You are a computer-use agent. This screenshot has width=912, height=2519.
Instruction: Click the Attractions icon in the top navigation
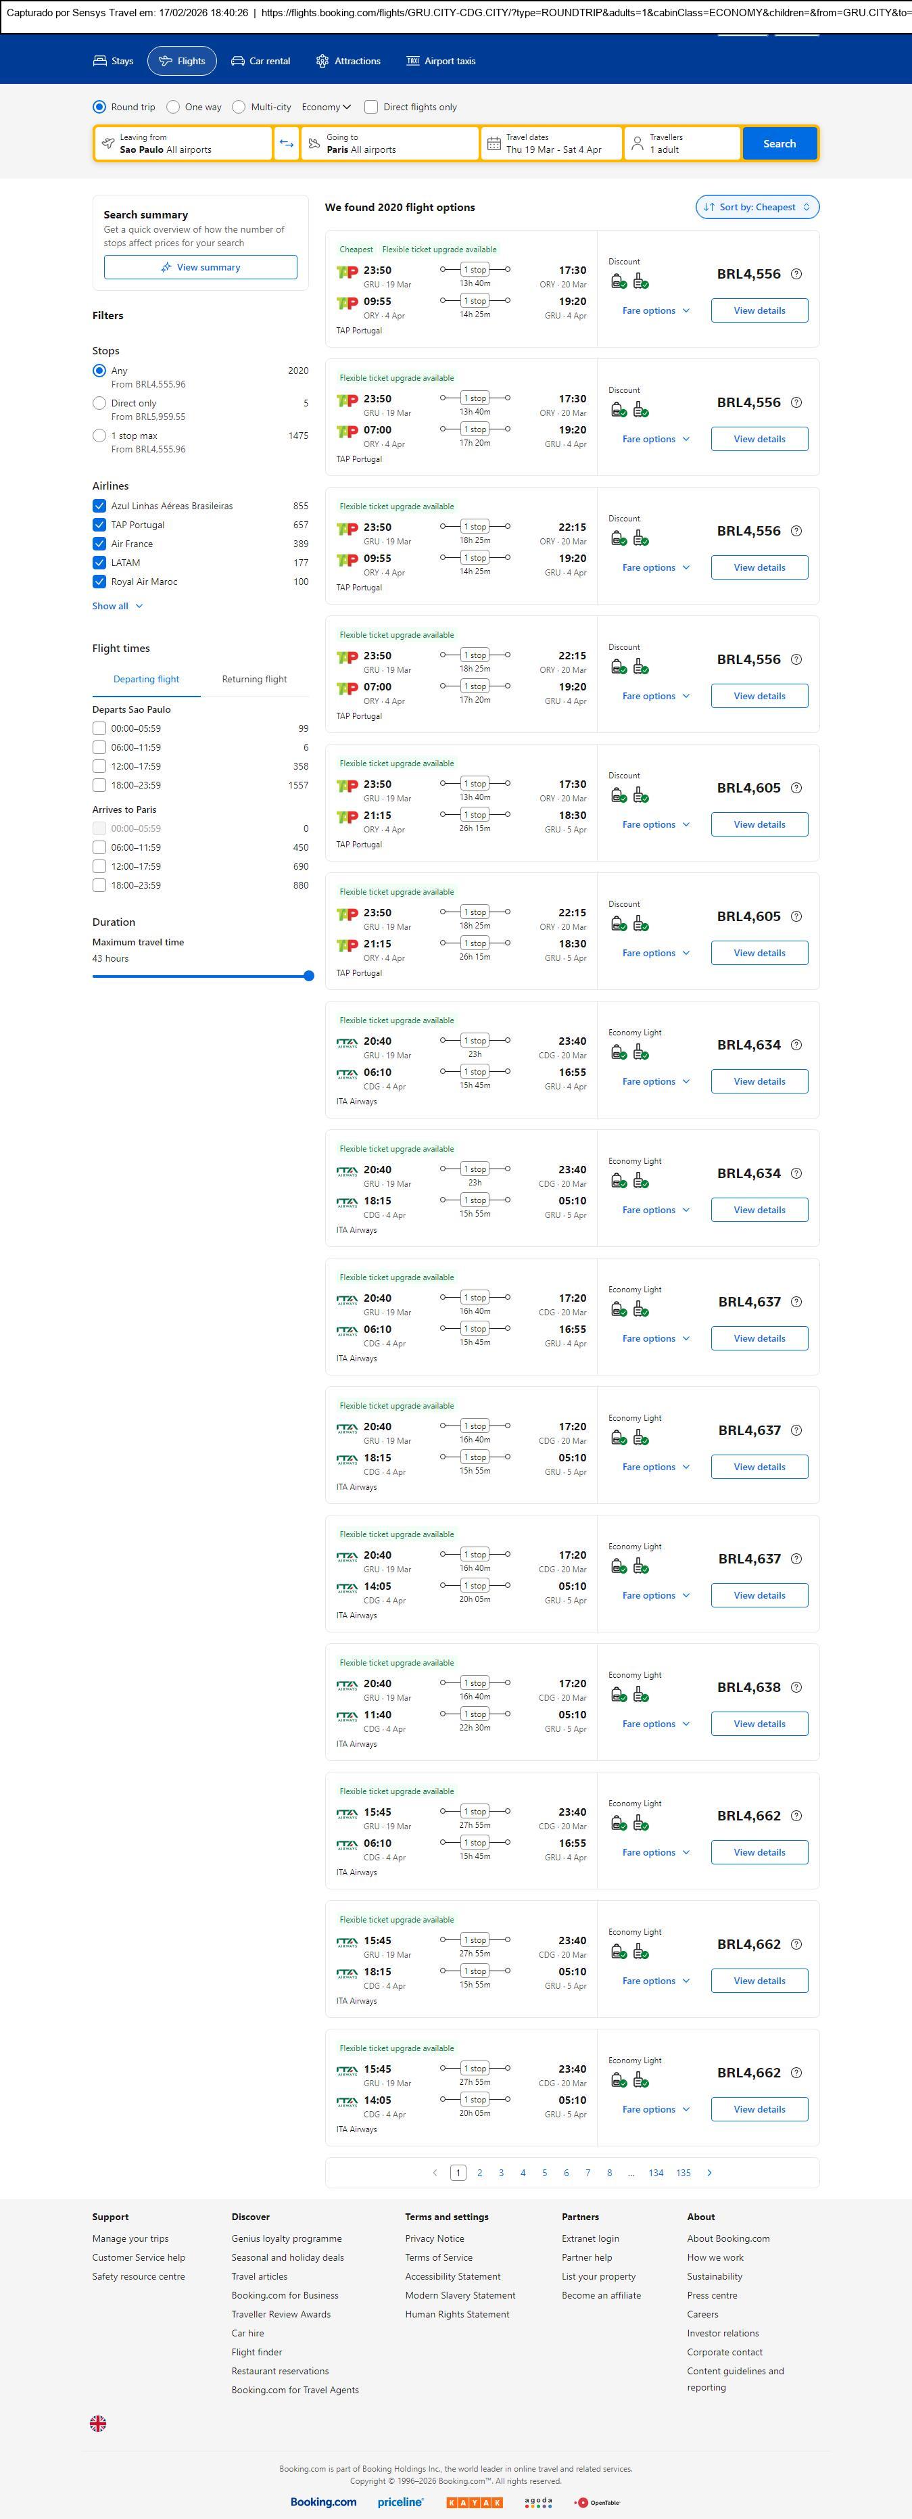[322, 61]
